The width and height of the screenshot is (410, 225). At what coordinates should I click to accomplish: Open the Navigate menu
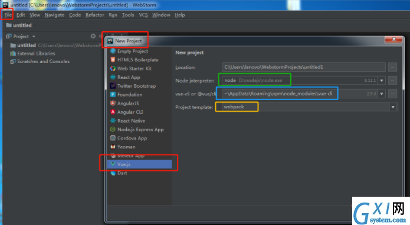(x=54, y=15)
